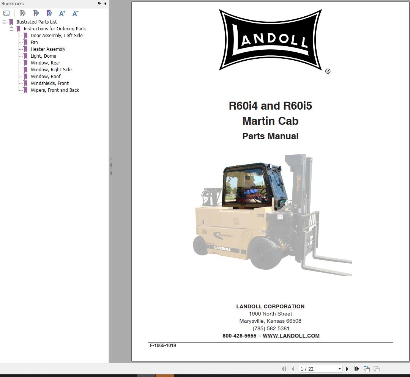Advance to next page with arrow button
The width and height of the screenshot is (410, 377).
pos(347,368)
